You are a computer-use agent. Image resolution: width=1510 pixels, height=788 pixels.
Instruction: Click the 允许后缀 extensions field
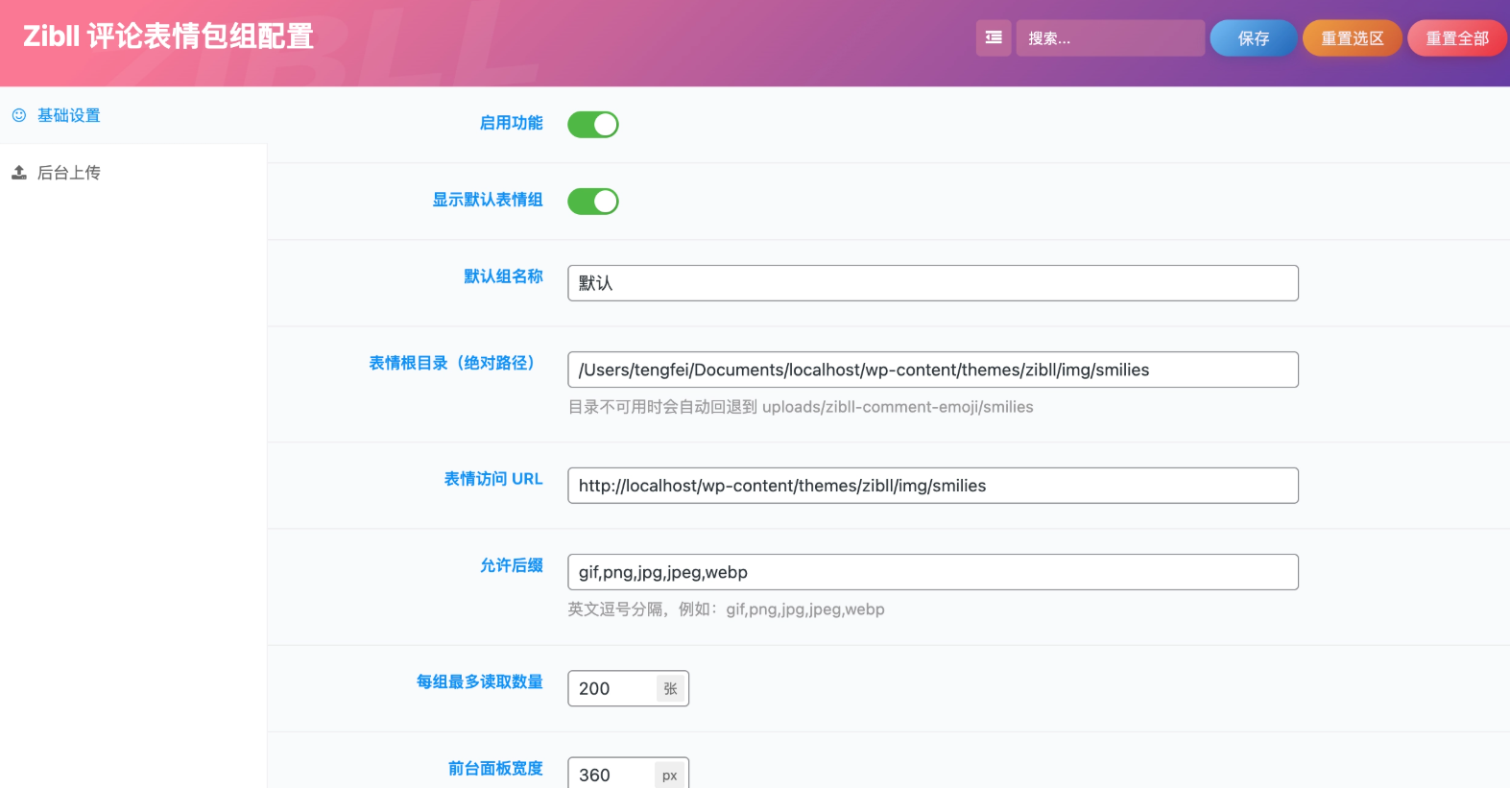[932, 572]
